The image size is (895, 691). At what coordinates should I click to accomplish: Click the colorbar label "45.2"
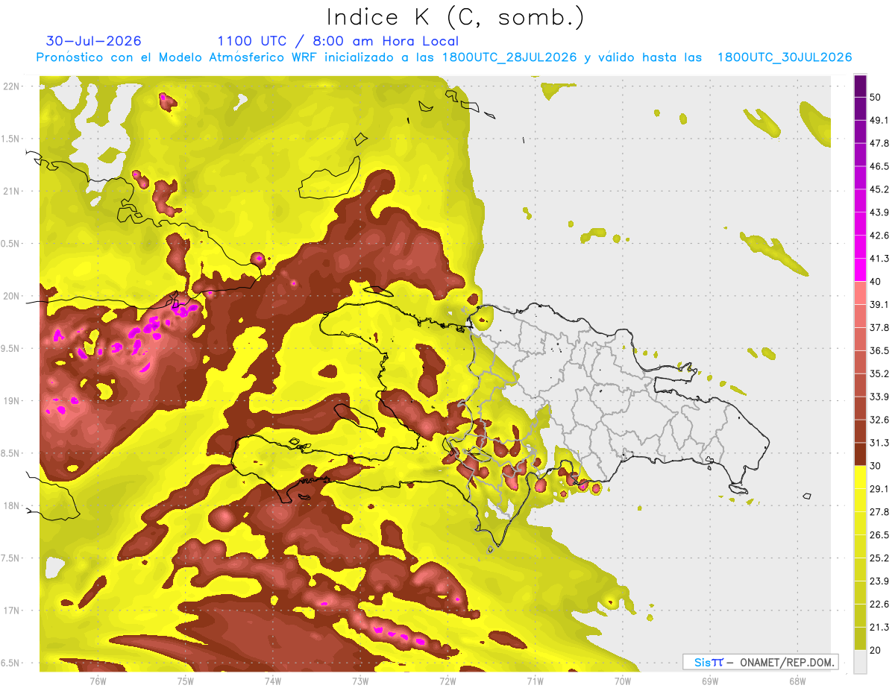(879, 189)
